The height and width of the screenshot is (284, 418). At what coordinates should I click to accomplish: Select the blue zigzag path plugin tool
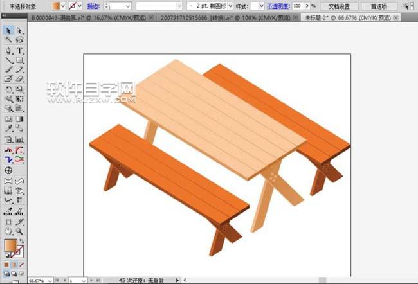click(8, 159)
